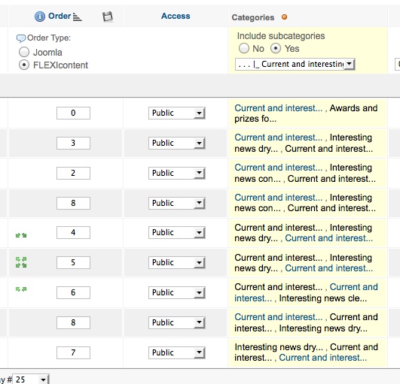Select the Joomla order type radio
Image resolution: width=400 pixels, height=384 pixels.
(24, 52)
